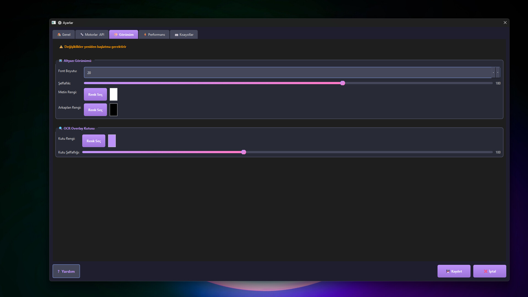The width and height of the screenshot is (528, 297).
Task: Open Yardım help button
Action: tap(66, 271)
